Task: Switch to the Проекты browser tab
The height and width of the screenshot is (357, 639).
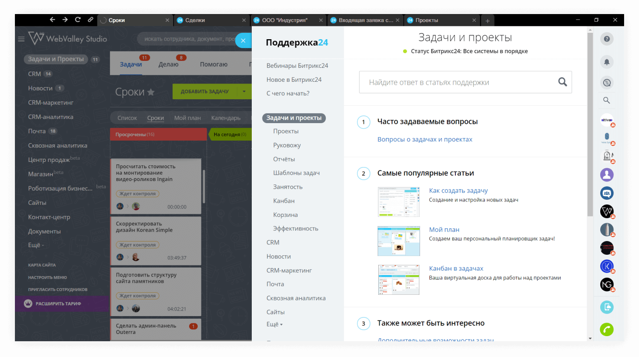Action: click(x=442, y=20)
